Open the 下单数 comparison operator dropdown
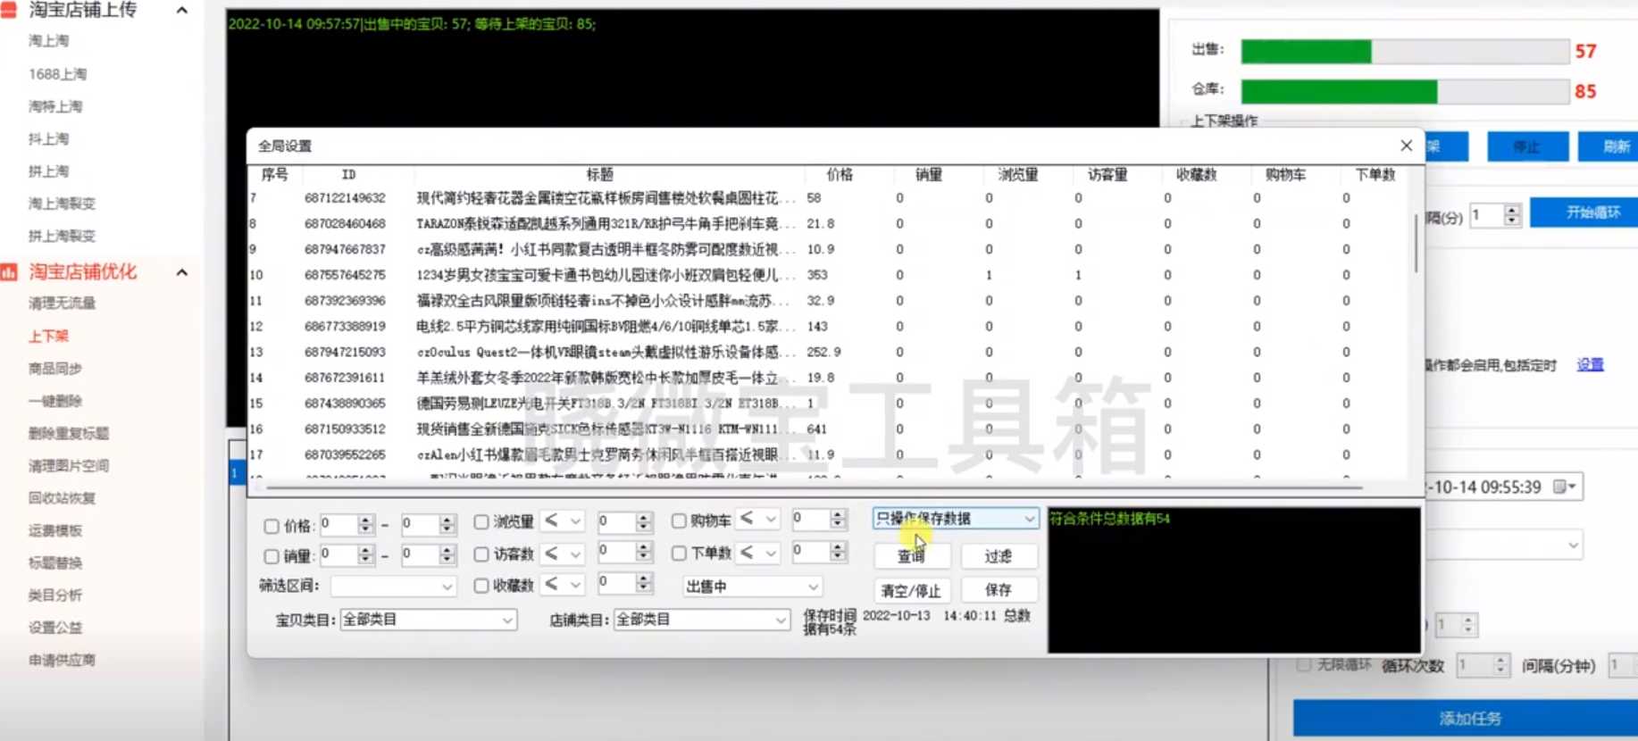Image resolution: width=1638 pixels, height=741 pixels. [x=758, y=553]
